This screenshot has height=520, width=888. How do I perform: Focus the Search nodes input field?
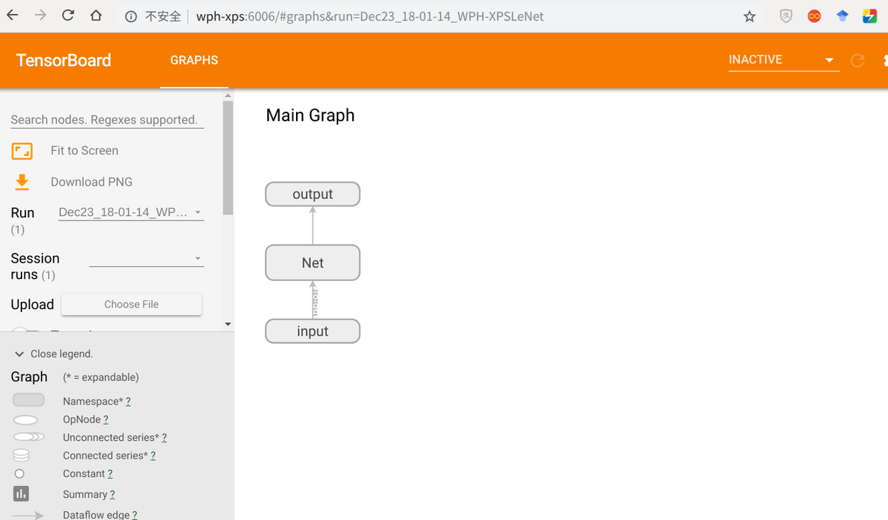click(x=107, y=120)
